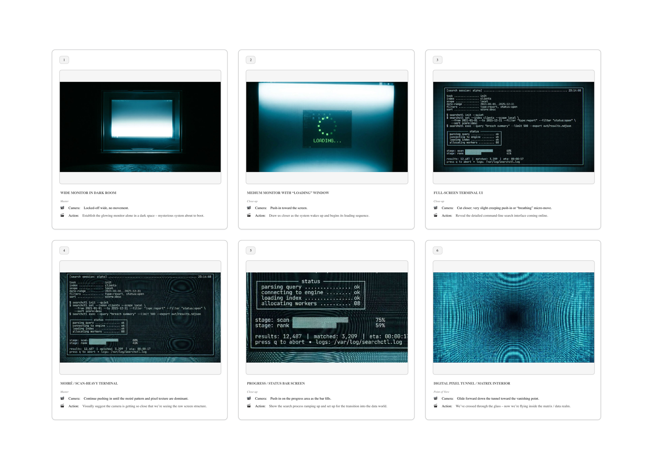Click the clapperboard action icon in shot 4
The width and height of the screenshot is (652, 461).
(62, 406)
